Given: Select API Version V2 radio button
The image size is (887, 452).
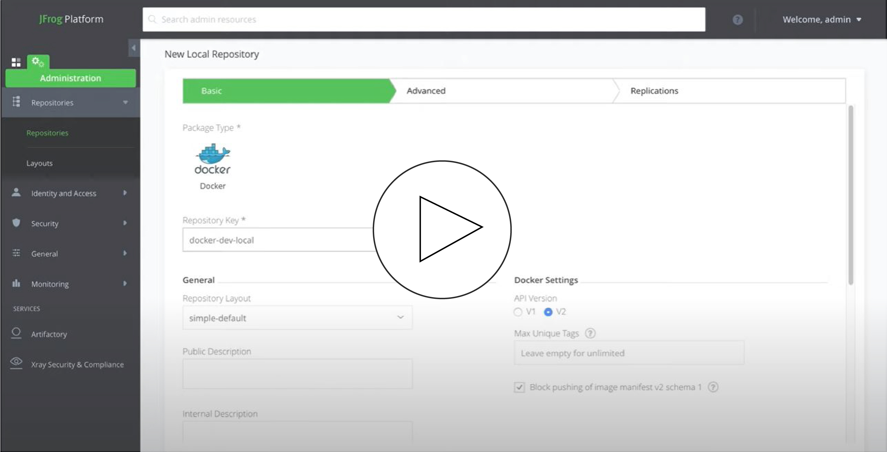Looking at the screenshot, I should (548, 312).
